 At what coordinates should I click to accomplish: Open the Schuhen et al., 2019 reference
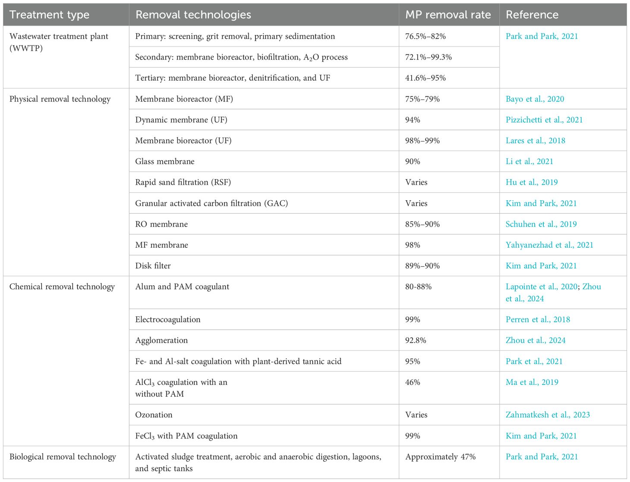pyautogui.click(x=541, y=224)
